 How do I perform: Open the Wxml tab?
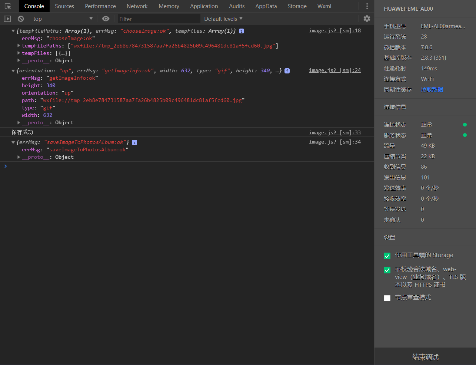point(324,6)
